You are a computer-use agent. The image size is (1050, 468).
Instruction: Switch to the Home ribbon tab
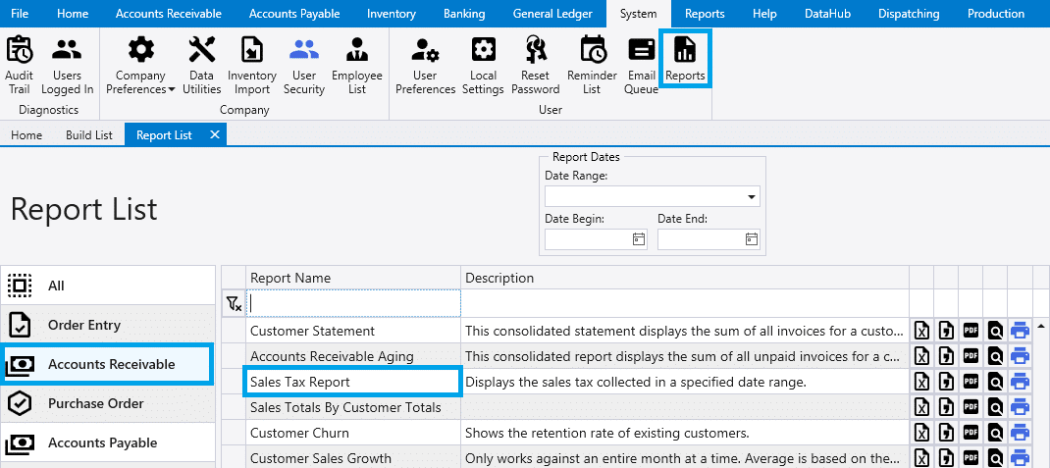(x=73, y=14)
